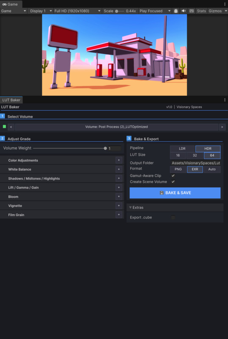Open the LUT Baker panel three-dot menu
Screen dimensions: 228x339
tap(225, 100)
